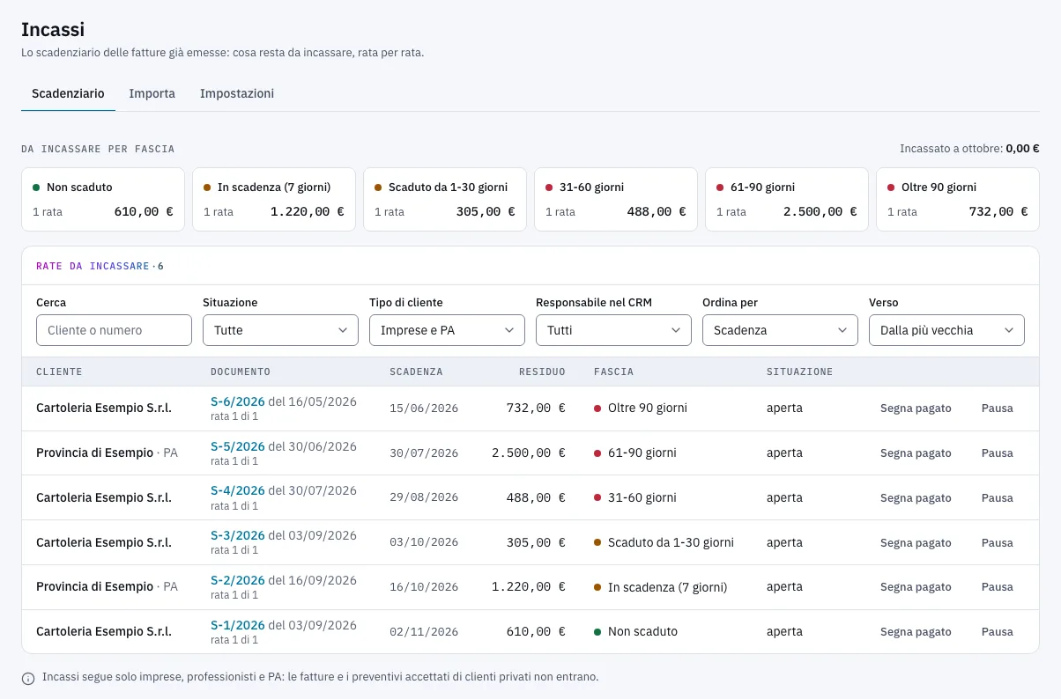Mark invoice S-2/2026 as paid

click(916, 587)
